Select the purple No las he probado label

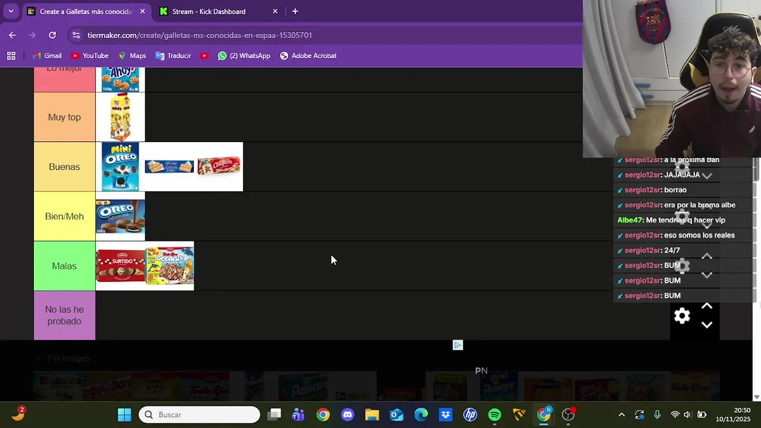(x=64, y=315)
